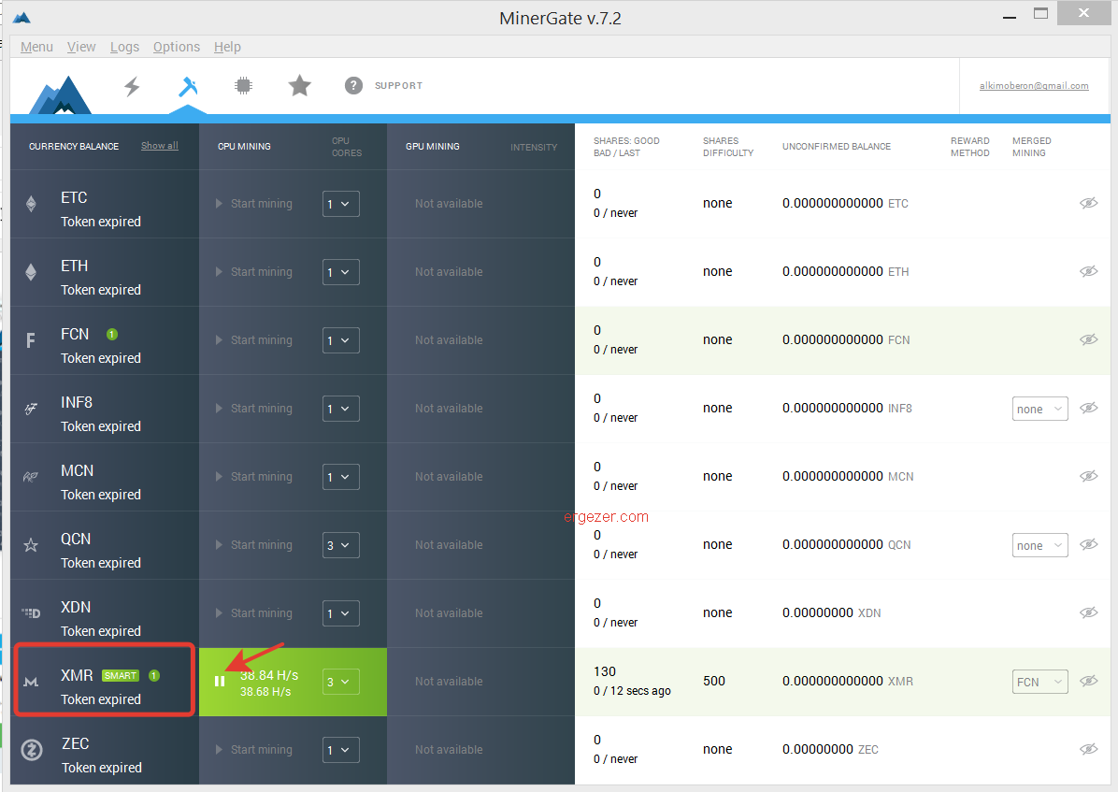Click the green notification badge beside XMR
This screenshot has width=1118, height=792.
pos(154,675)
